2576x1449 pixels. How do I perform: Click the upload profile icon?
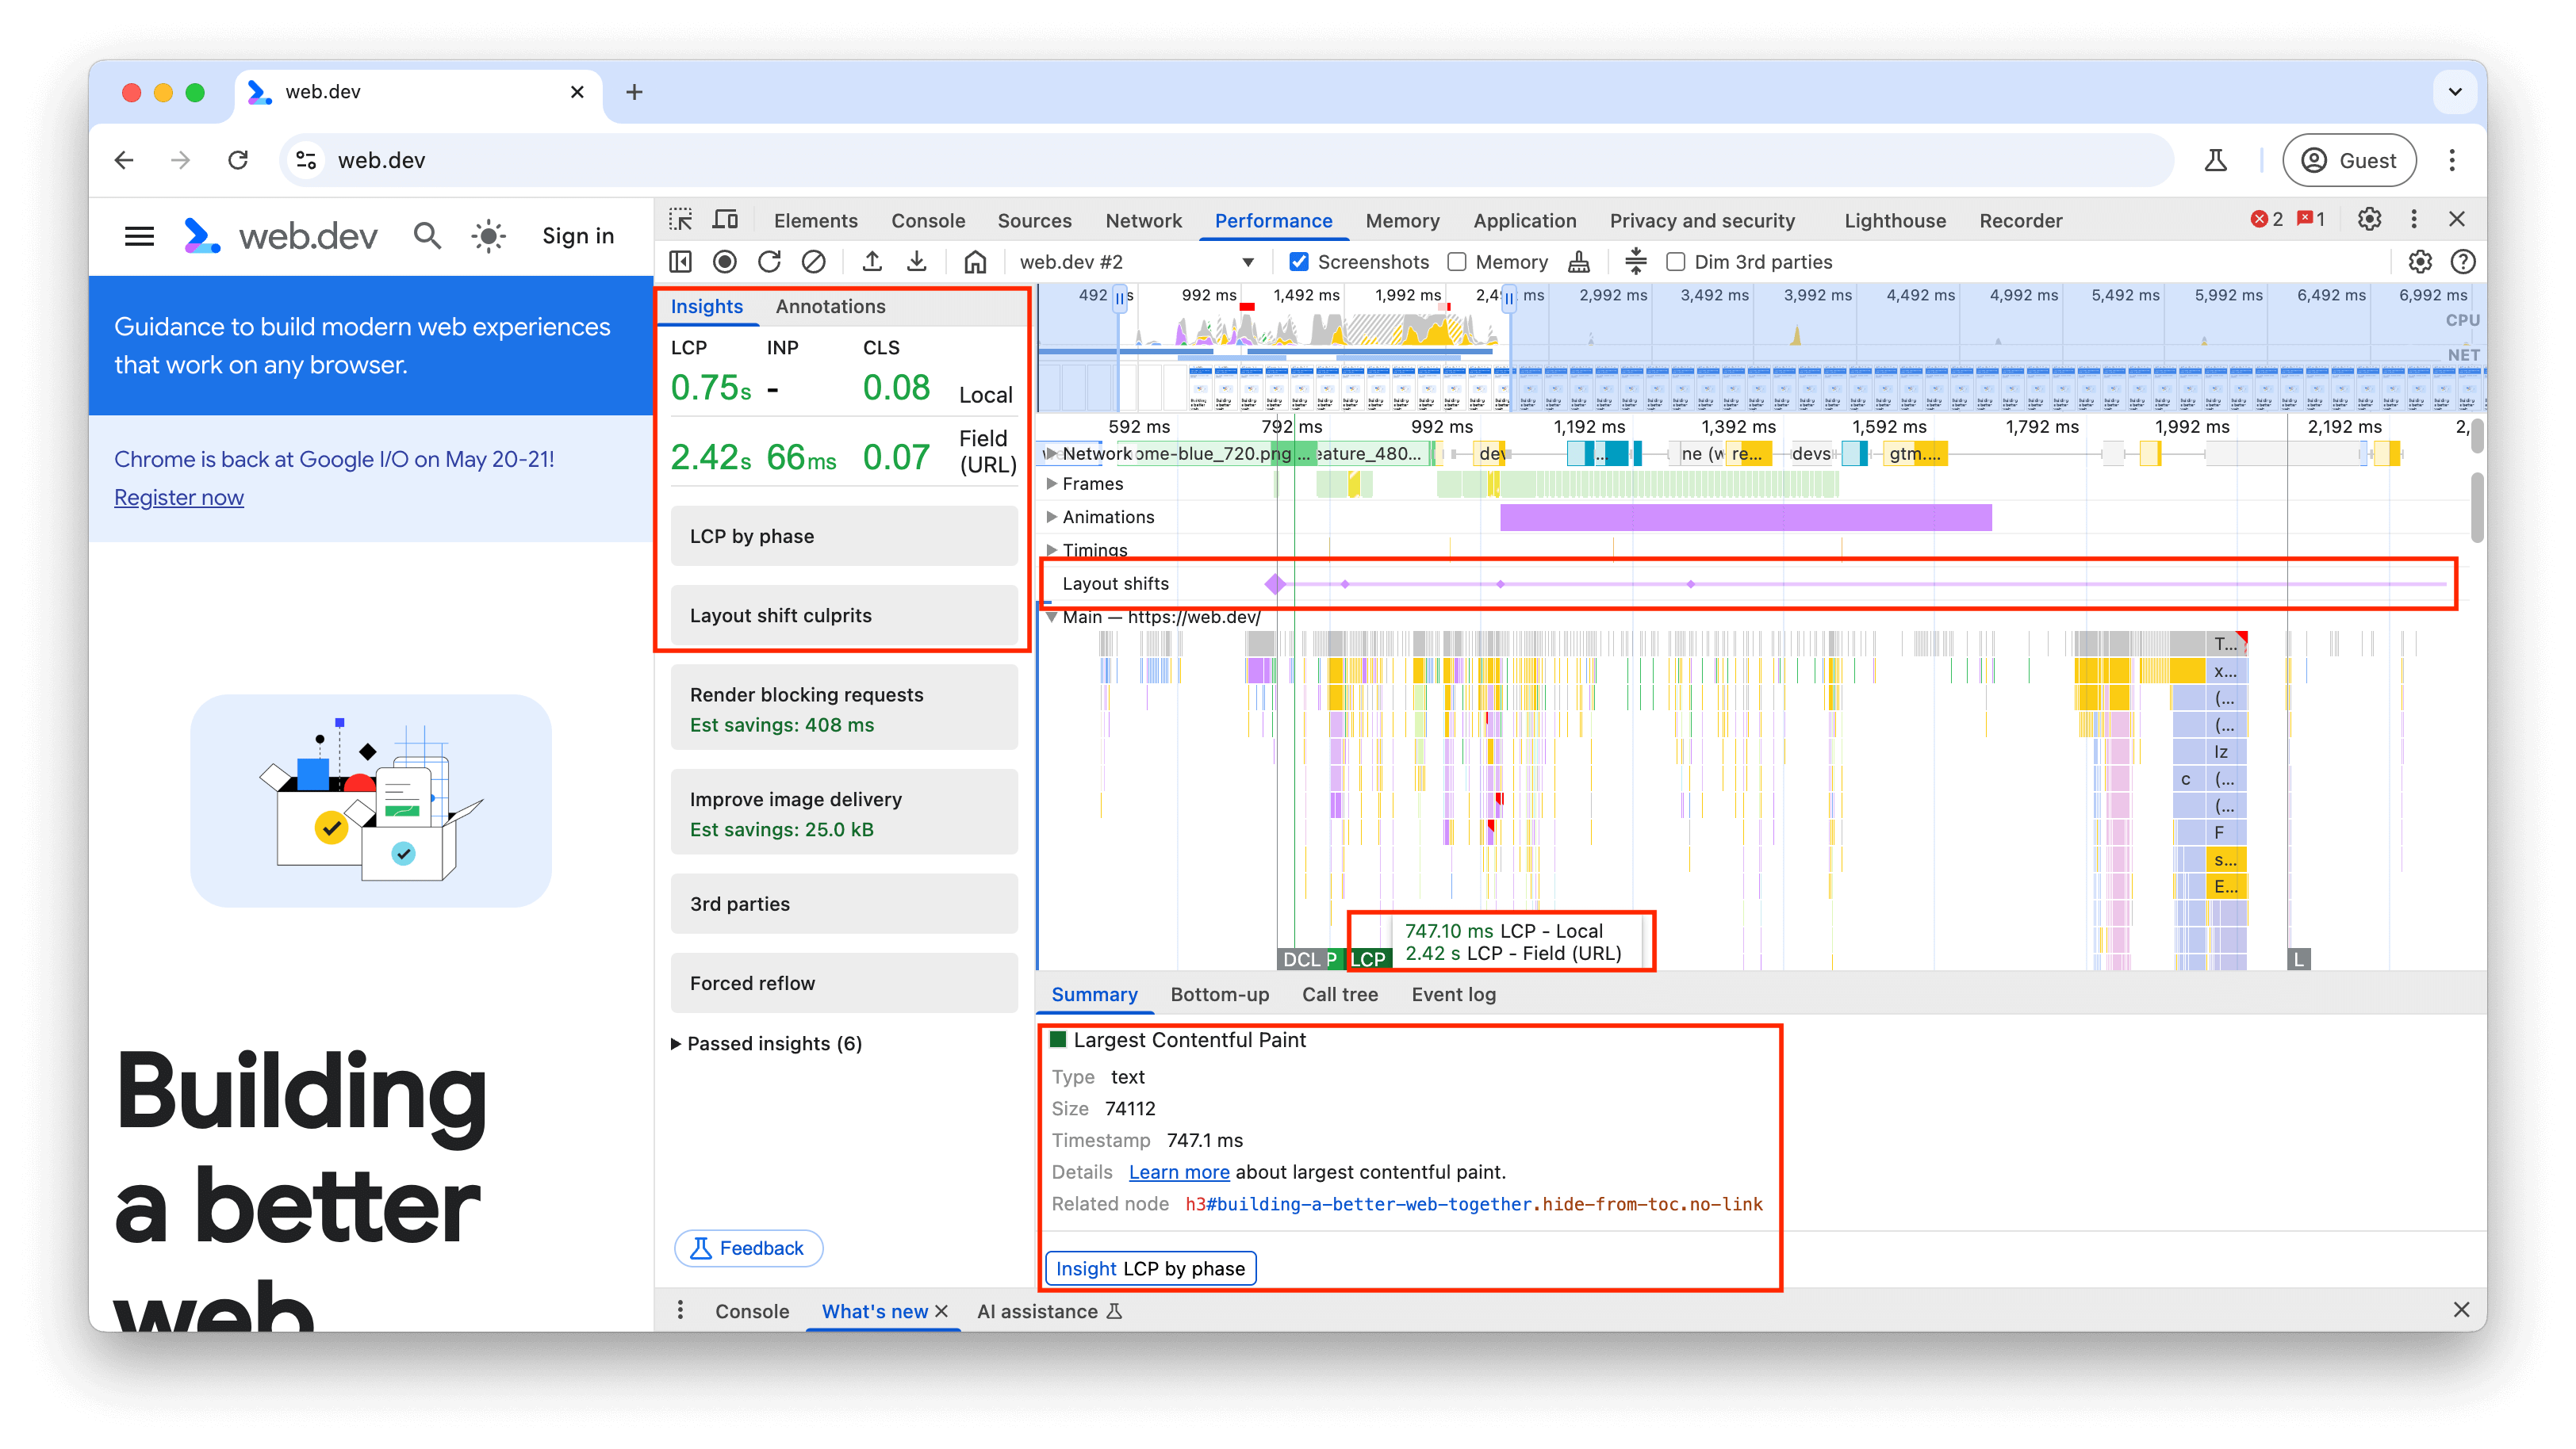[872, 262]
